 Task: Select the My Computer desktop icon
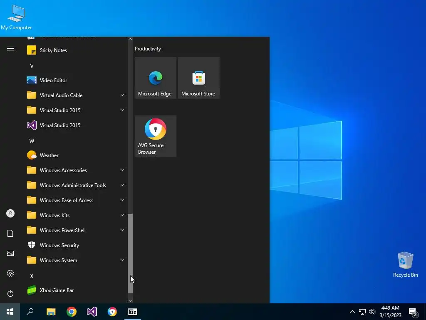point(16,17)
